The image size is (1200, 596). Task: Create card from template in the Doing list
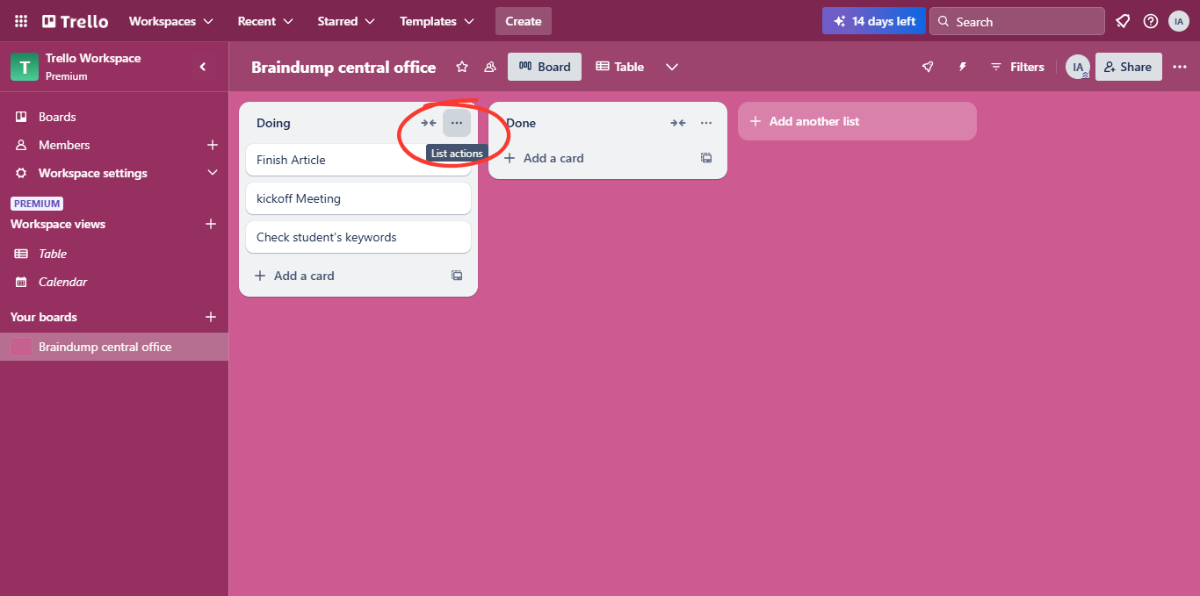tap(457, 275)
